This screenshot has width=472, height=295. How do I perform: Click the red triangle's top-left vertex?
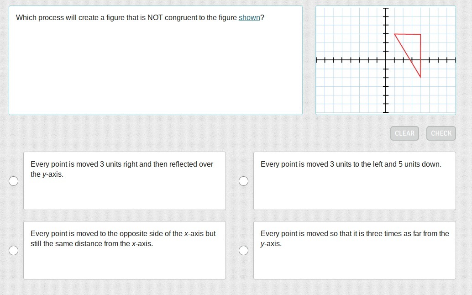[x=394, y=34]
